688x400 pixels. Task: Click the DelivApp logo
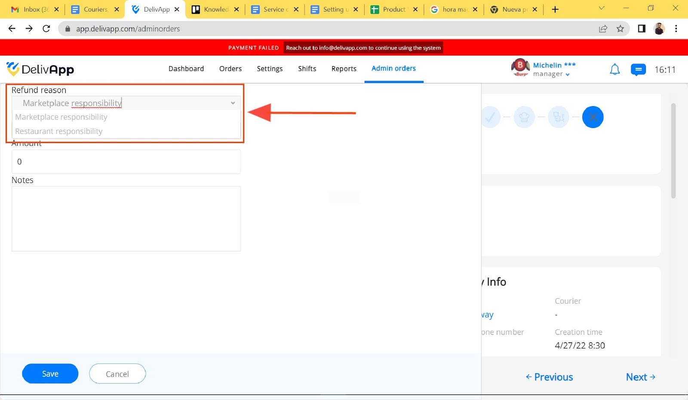click(x=40, y=69)
